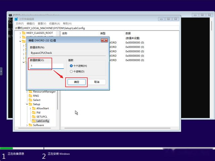Select the Setup key
Image resolution: width=215 pixels, height=161 pixels.
(x=37, y=104)
